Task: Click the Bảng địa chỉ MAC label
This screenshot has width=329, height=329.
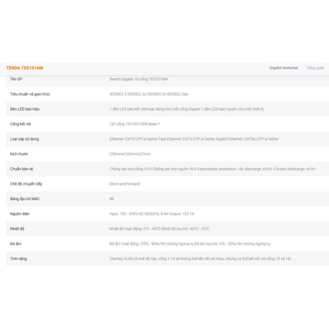Action: click(25, 199)
